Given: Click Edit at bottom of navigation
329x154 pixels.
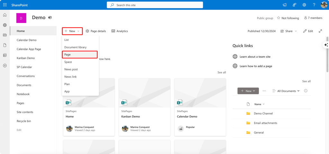Looking at the screenshot, I should pos(19,130).
